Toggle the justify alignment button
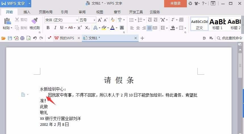The width and height of the screenshot is (244, 134). (149, 28)
